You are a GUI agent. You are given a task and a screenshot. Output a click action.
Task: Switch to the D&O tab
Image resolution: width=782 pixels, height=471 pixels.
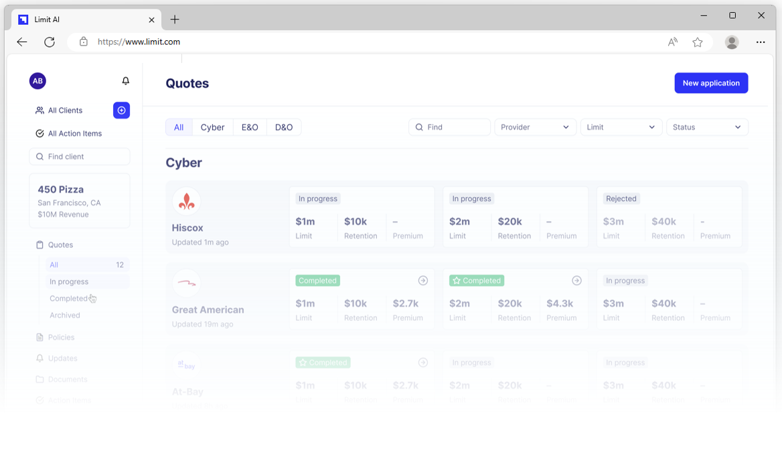click(284, 127)
